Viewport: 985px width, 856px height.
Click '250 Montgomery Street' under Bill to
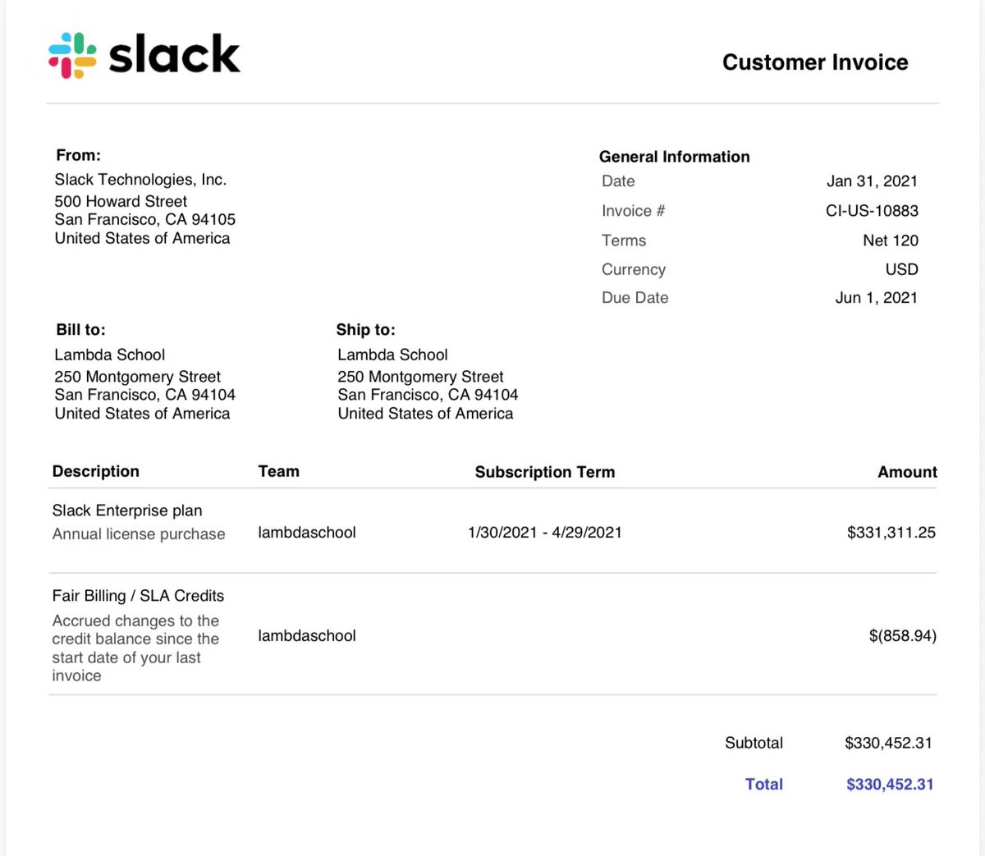[x=138, y=377]
